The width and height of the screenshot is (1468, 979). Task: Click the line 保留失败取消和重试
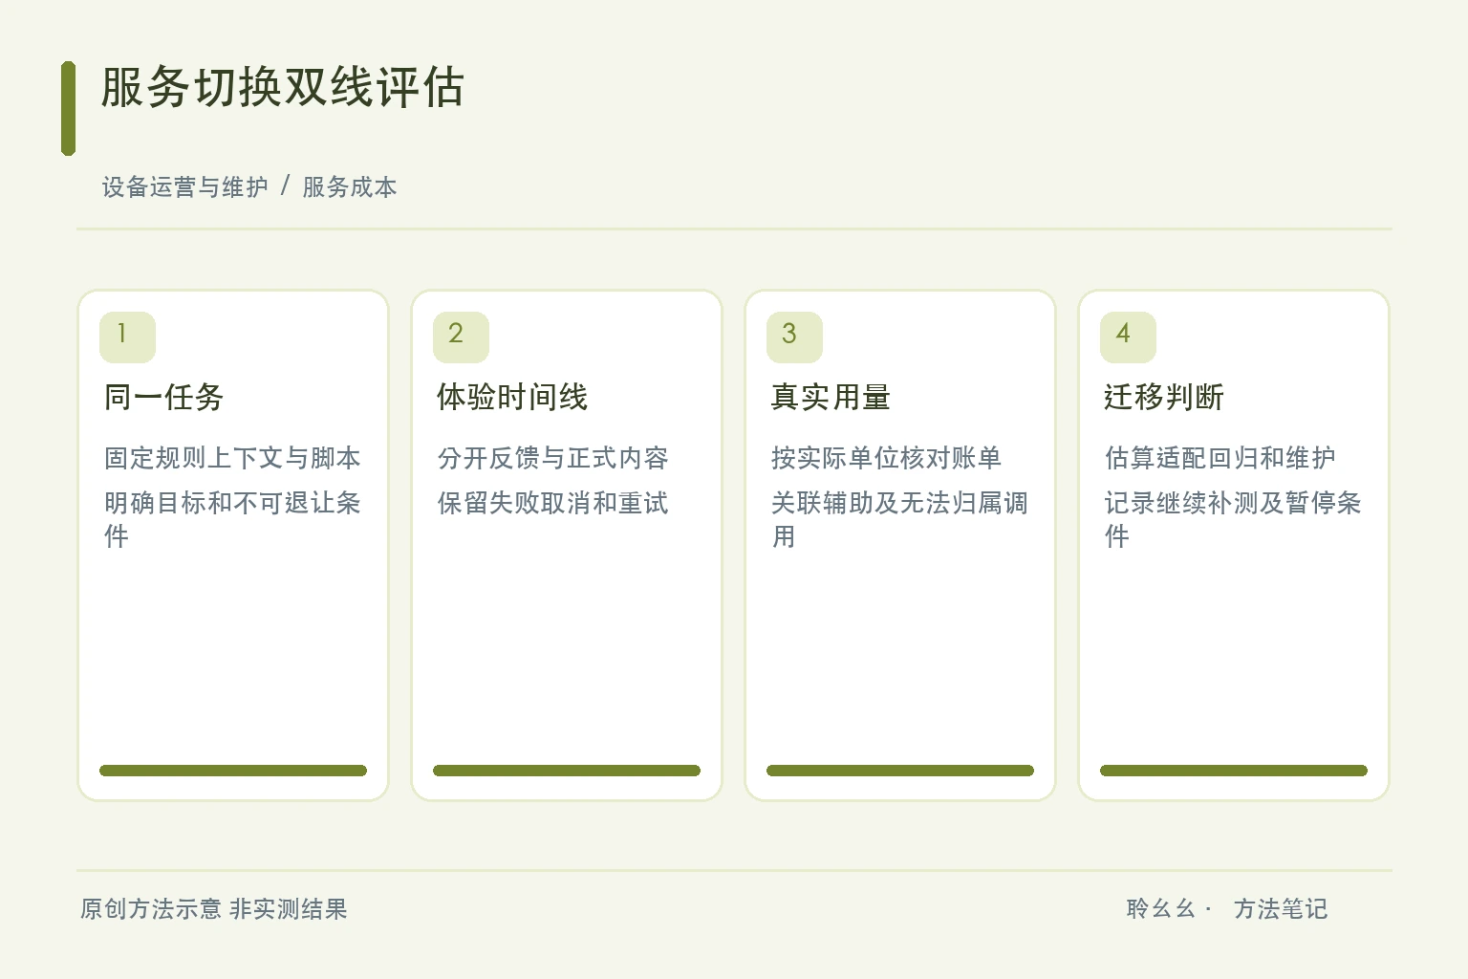coord(552,503)
